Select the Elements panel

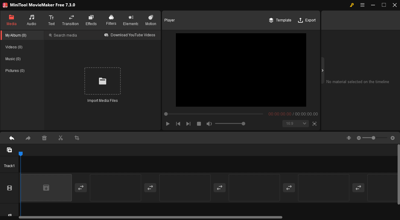[x=130, y=20]
